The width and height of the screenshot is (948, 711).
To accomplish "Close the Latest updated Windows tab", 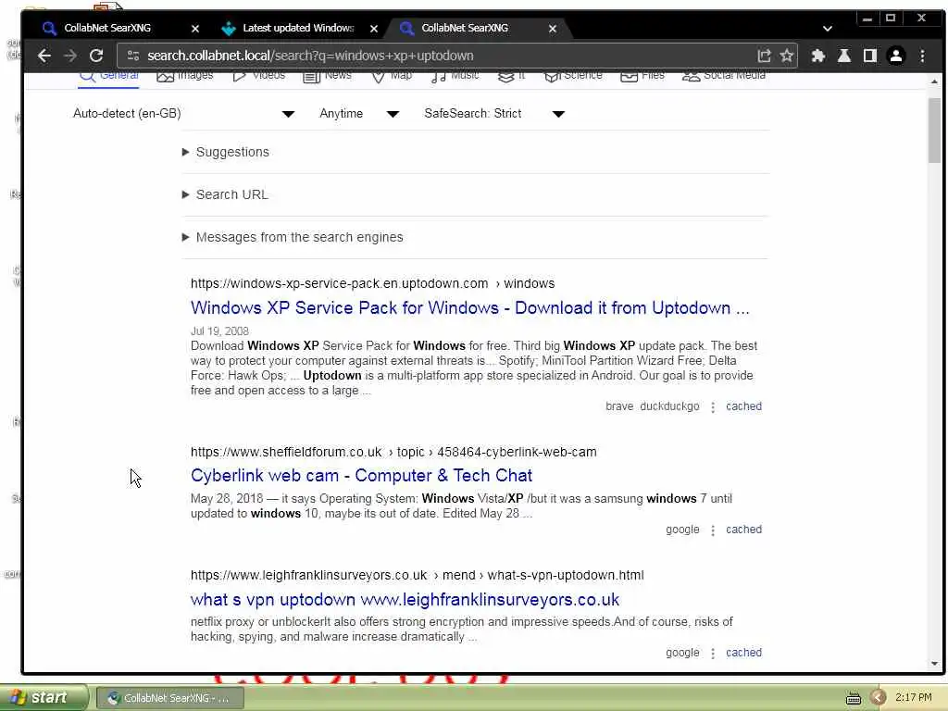I will pos(374,29).
